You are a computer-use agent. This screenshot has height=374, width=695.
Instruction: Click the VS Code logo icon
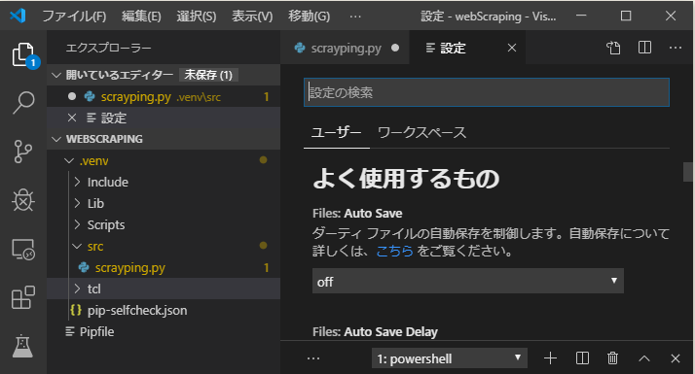pyautogui.click(x=18, y=16)
